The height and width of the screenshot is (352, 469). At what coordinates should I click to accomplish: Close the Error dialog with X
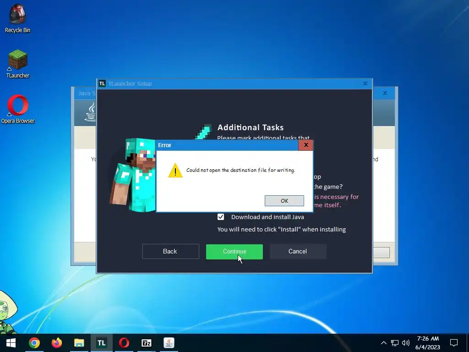point(305,145)
